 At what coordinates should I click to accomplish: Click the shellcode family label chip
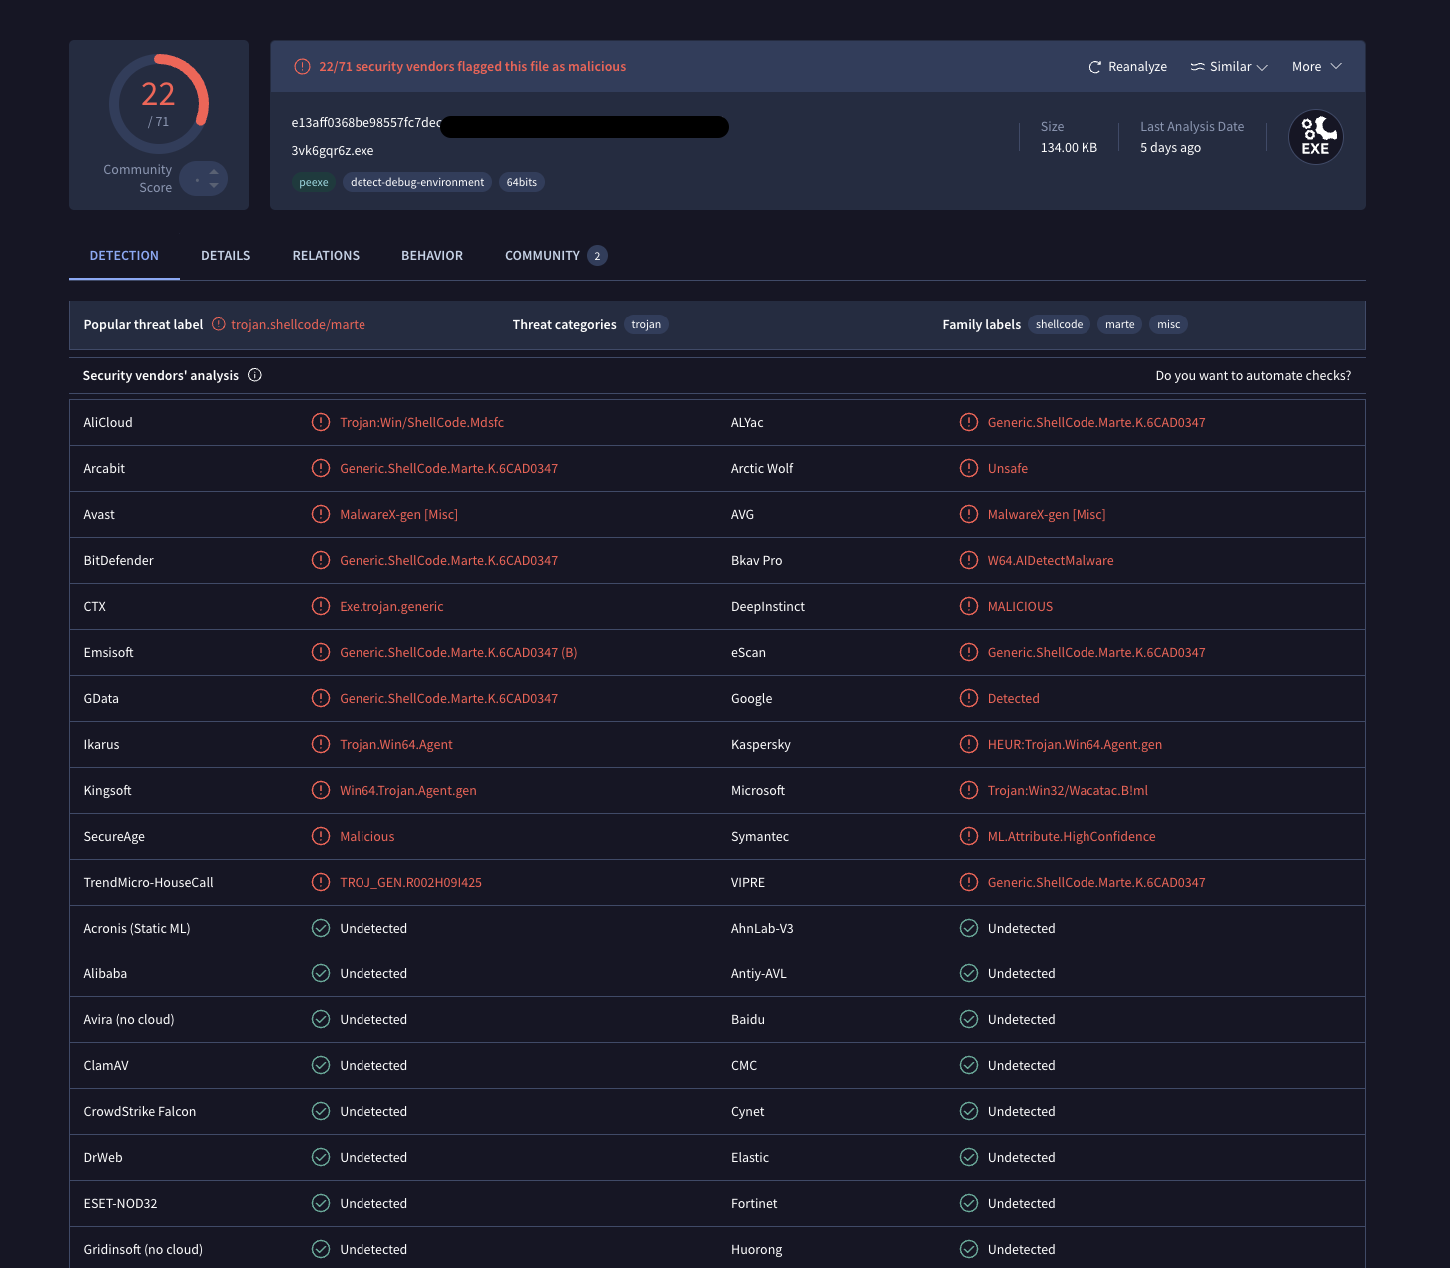[x=1059, y=324]
